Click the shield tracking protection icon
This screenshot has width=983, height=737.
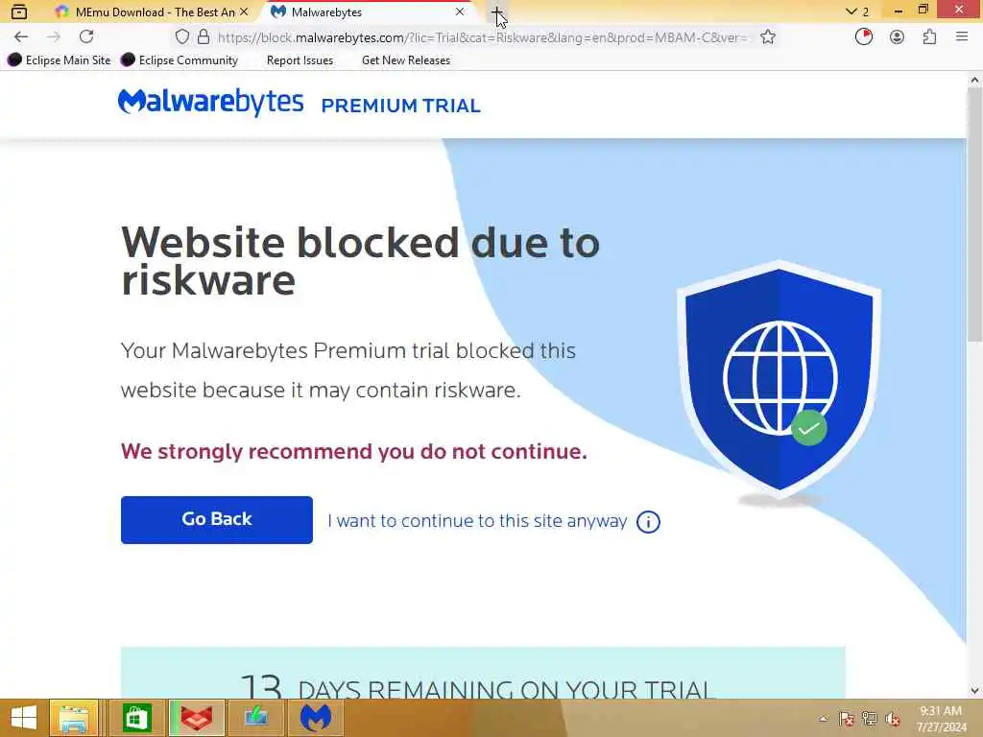point(181,37)
